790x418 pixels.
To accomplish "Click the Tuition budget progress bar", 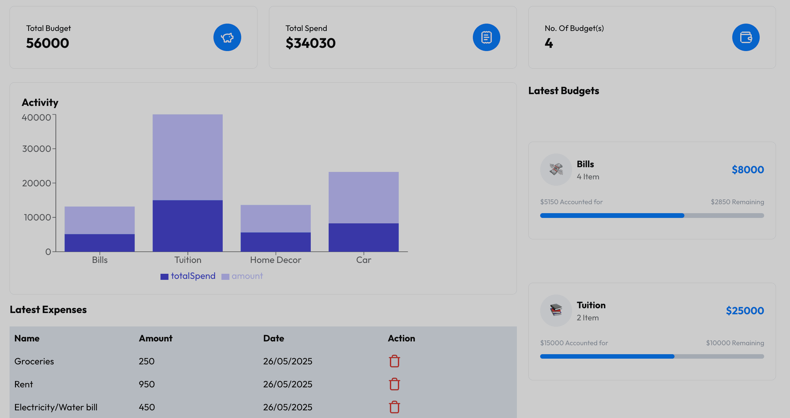I will (652, 356).
